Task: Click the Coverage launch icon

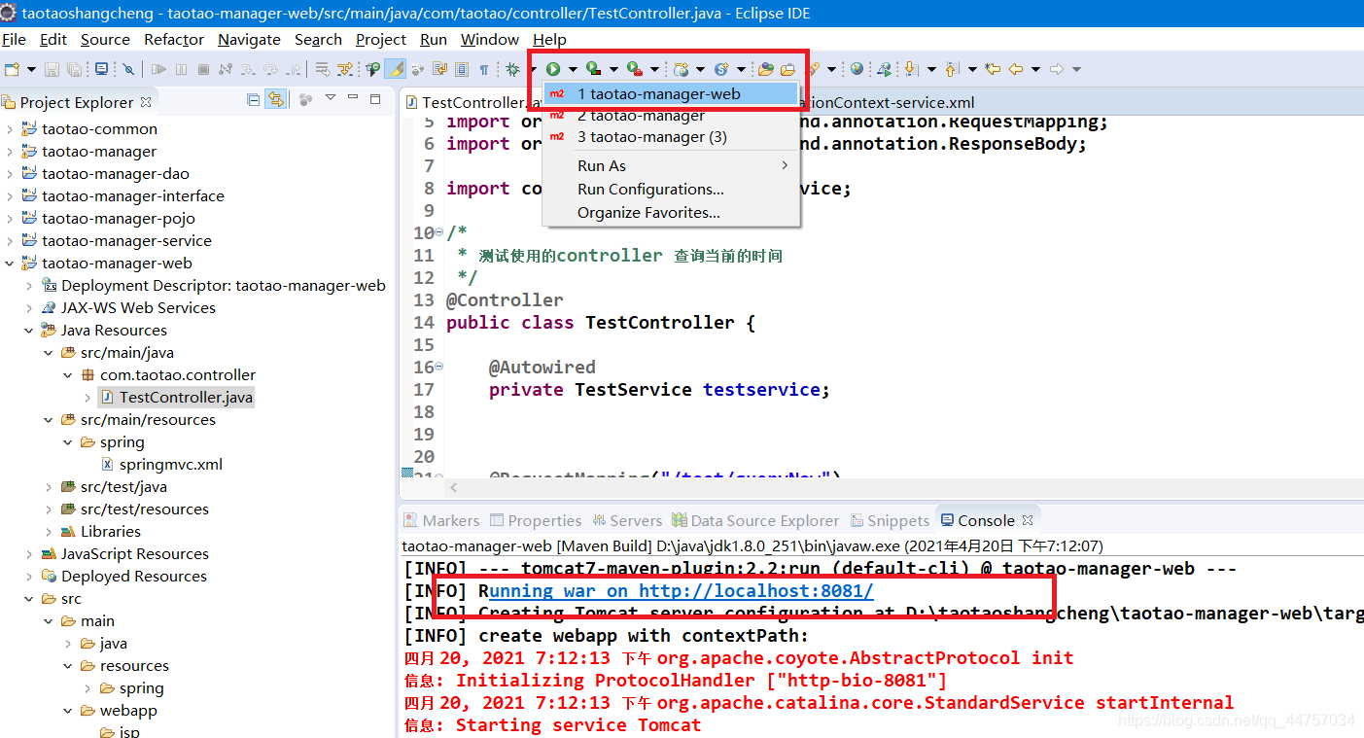Action: coord(593,69)
